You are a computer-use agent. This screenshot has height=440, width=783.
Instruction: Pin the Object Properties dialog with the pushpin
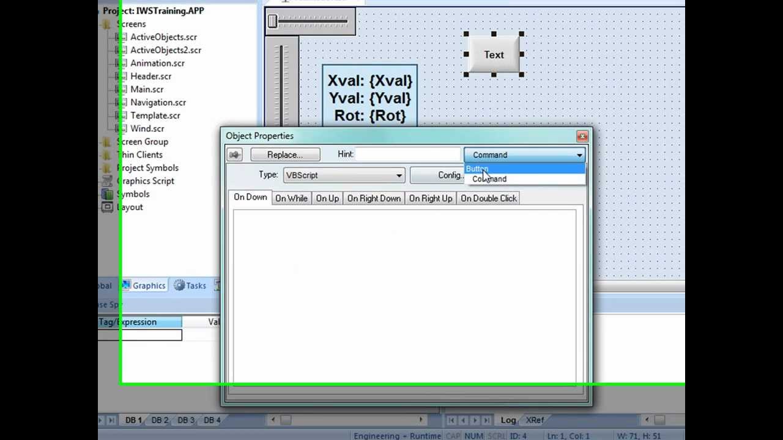click(234, 155)
